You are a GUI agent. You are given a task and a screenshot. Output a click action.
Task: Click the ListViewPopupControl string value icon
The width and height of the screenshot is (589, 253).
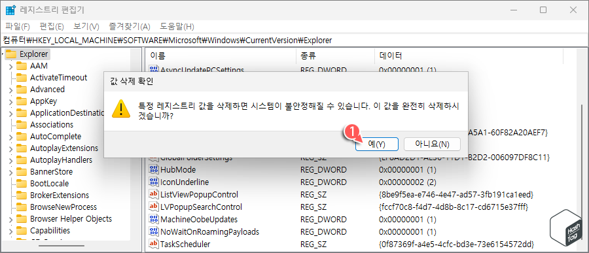click(x=154, y=194)
